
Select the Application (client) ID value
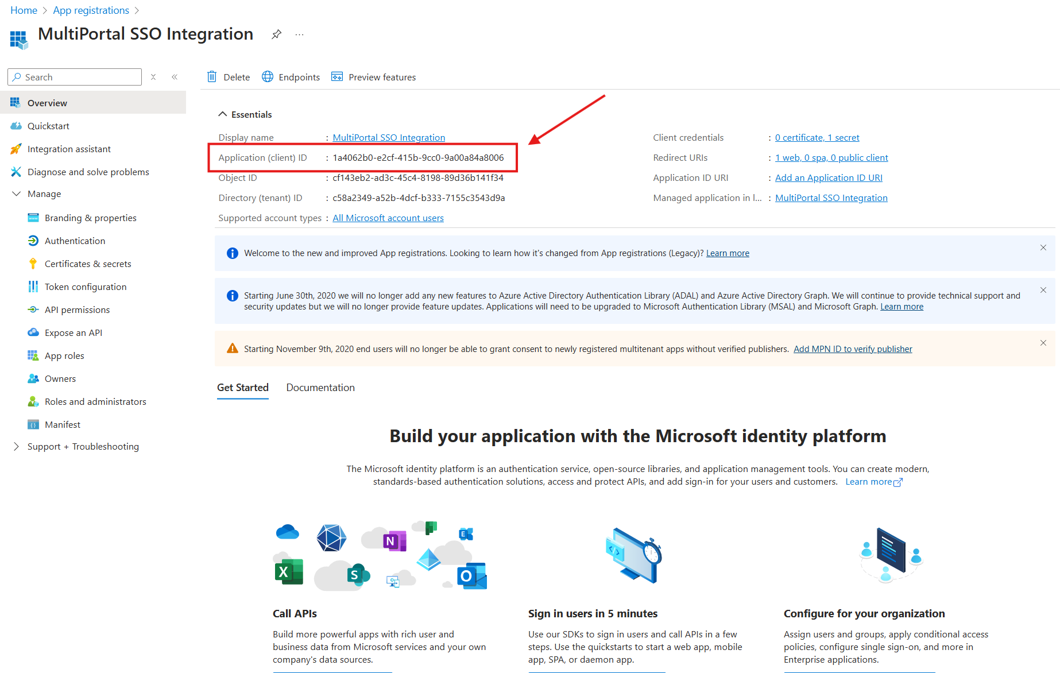(418, 157)
